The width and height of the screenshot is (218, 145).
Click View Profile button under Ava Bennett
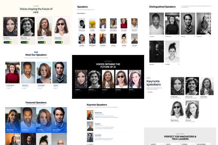coord(7,42)
